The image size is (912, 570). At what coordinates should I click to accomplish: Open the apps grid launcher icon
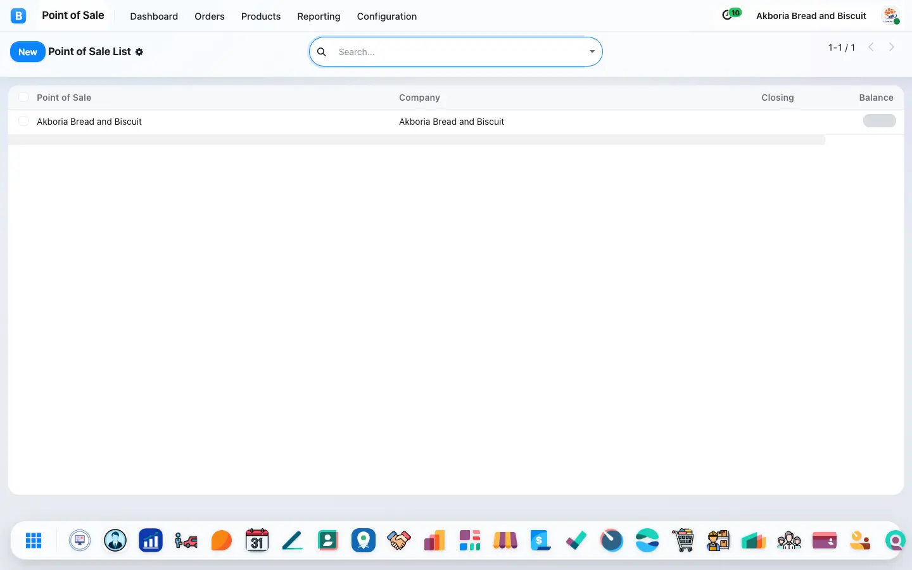[x=34, y=540]
